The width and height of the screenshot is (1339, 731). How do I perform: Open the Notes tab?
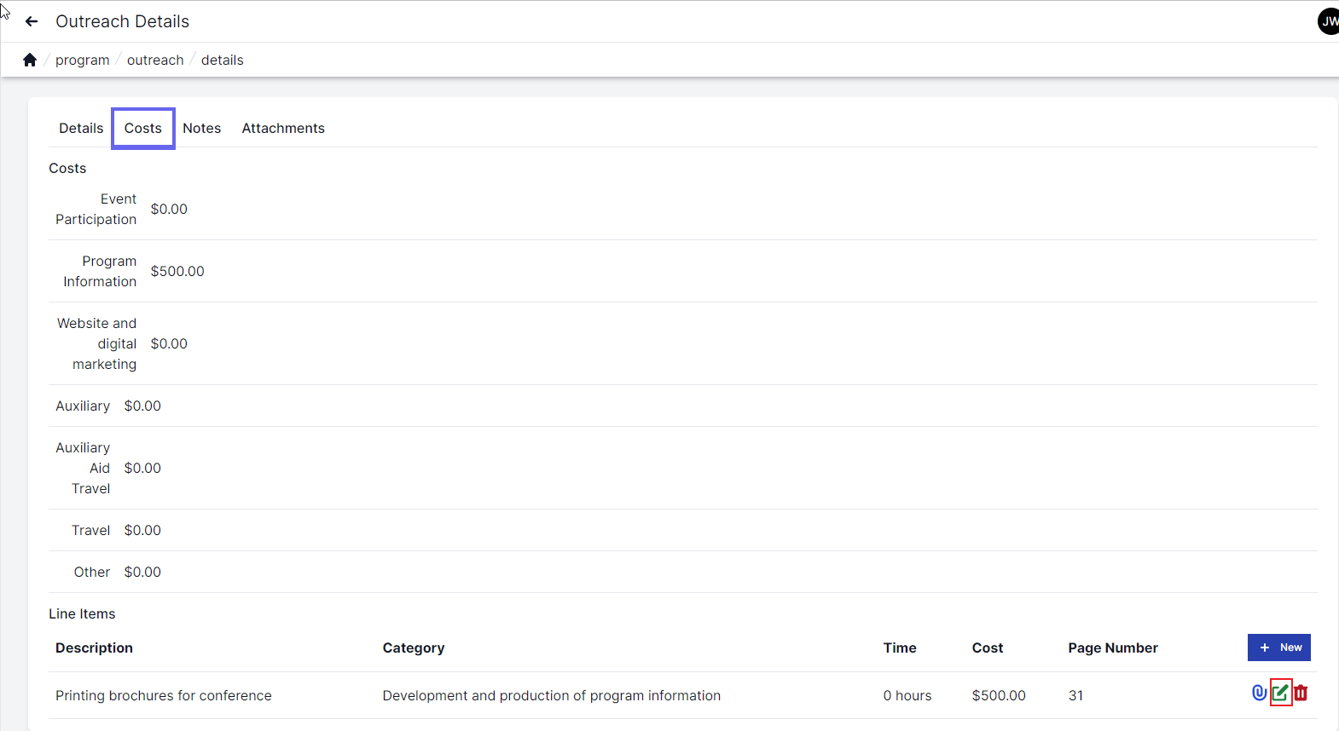(201, 128)
